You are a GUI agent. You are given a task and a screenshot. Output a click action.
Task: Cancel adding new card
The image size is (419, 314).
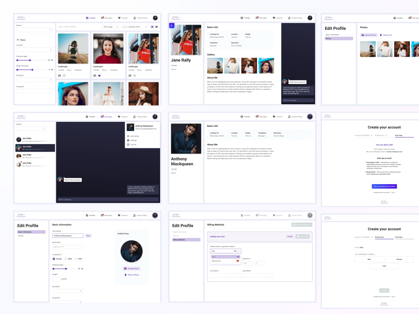[x=290, y=237]
